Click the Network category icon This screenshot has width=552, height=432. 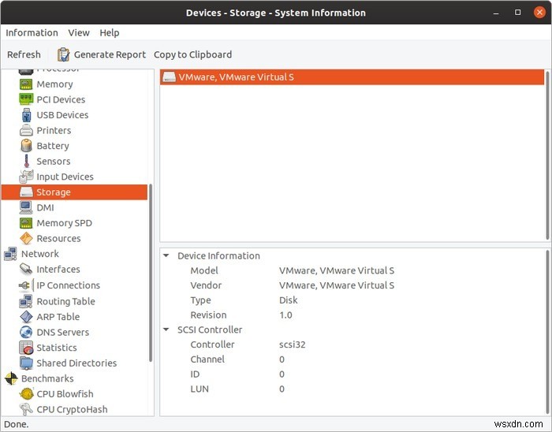point(10,254)
